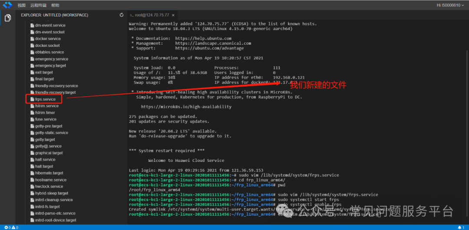Open fstrim.service file
This screenshot has height=230, width=469.
[46, 106]
